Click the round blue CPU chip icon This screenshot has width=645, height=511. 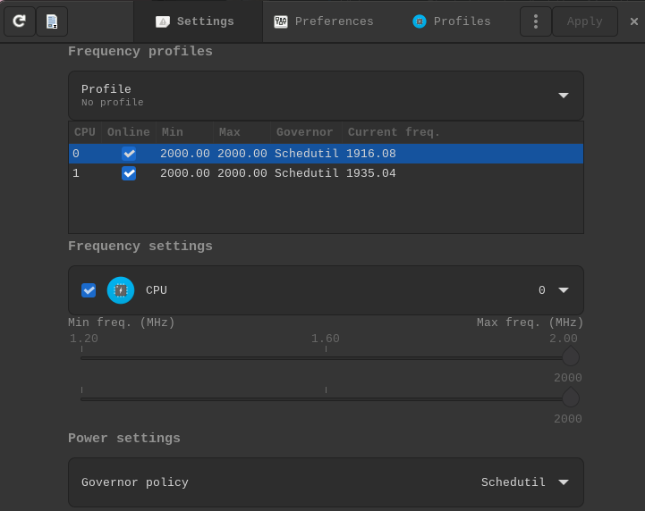[x=121, y=290]
